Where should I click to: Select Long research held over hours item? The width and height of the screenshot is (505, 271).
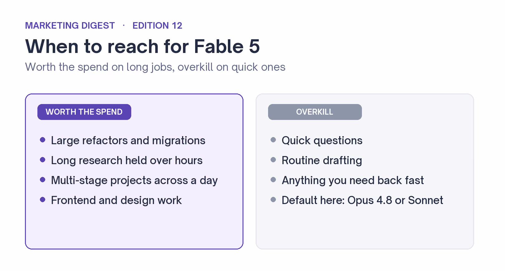[x=127, y=160]
